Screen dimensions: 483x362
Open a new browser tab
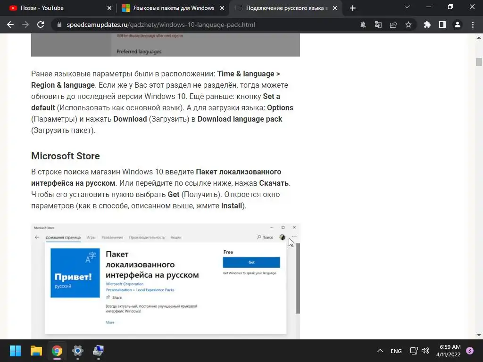pos(353,8)
